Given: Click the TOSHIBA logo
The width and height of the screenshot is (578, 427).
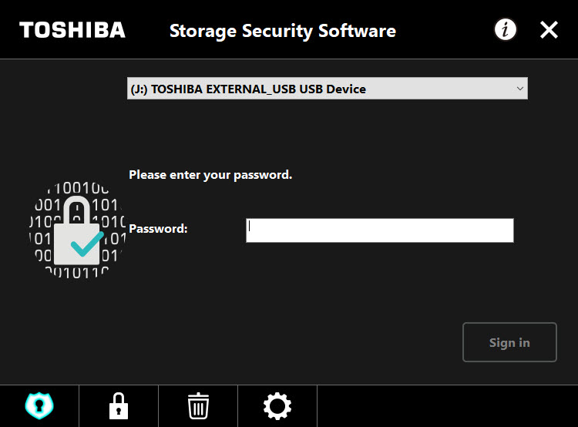Looking at the screenshot, I should coord(72,30).
